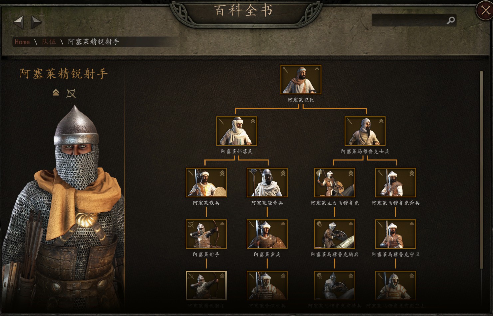Select the 阿塞莱散兵 troop icon
Viewport: 493px width, 316px height.
[206, 182]
